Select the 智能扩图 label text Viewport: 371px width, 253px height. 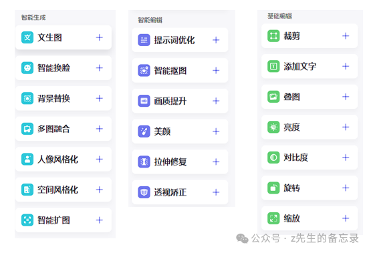(53, 220)
